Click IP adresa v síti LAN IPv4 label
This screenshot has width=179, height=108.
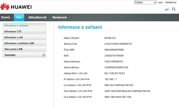[76, 79]
